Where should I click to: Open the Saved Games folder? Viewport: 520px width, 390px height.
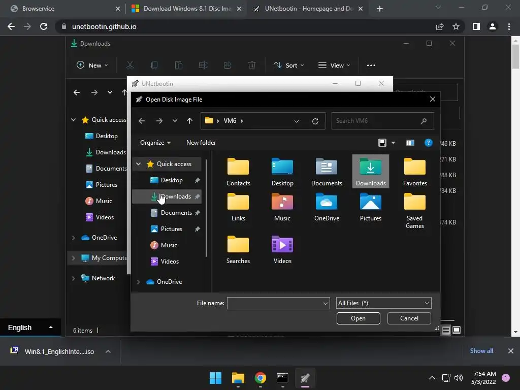click(415, 211)
